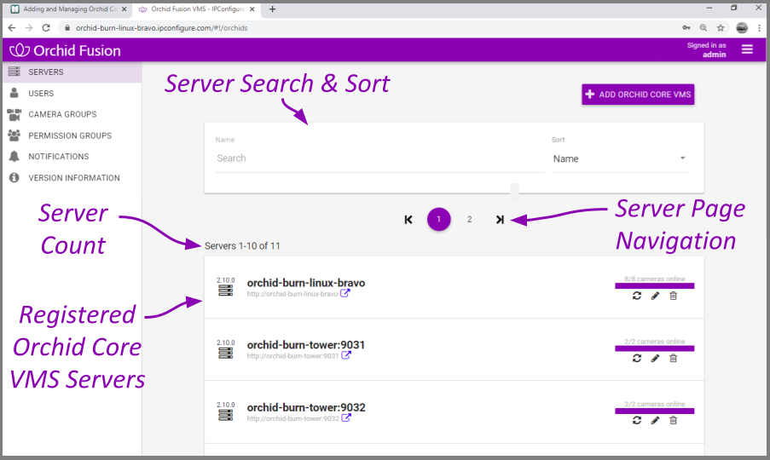Click Add Orchid Core VMS button
Image resolution: width=770 pixels, height=460 pixels.
coord(638,95)
